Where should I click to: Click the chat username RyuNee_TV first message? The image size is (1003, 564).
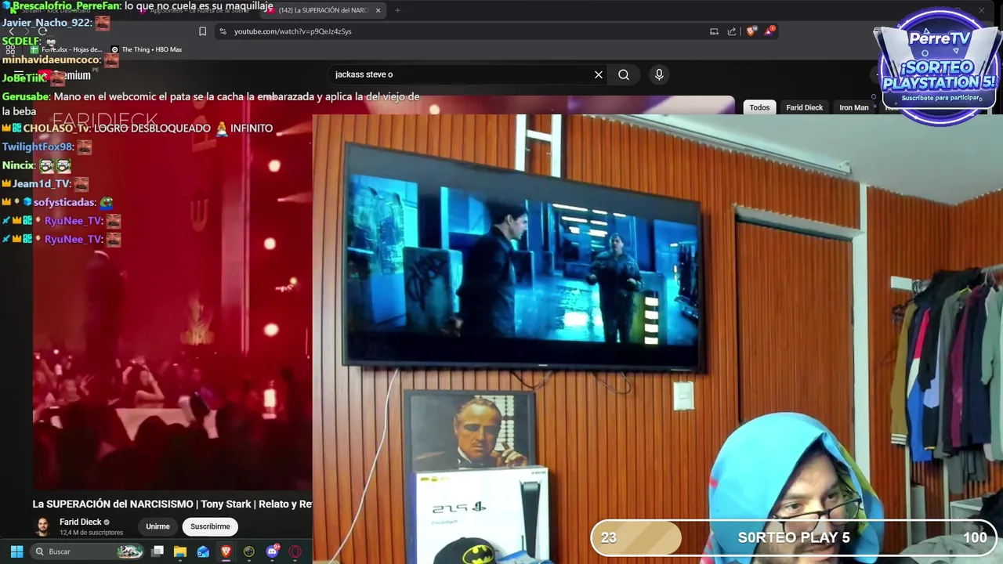pos(74,221)
